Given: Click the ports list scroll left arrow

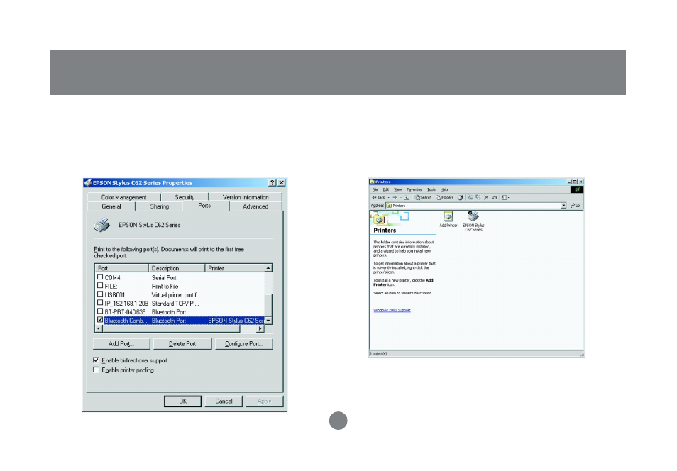Looking at the screenshot, I should click(99, 328).
